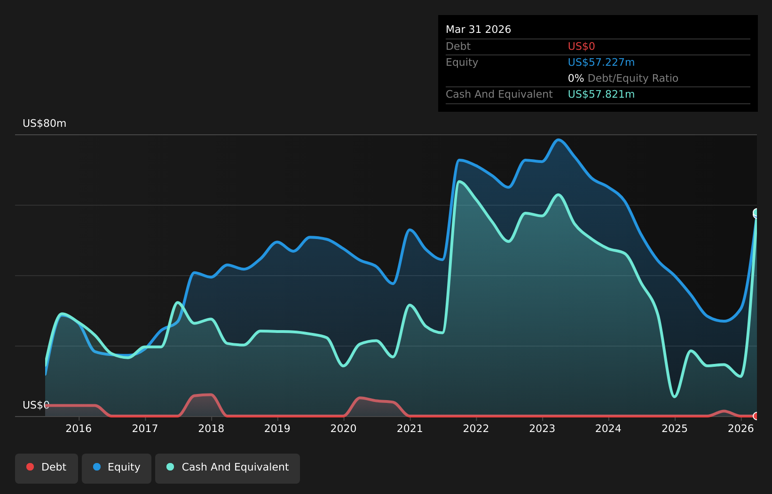772x494 pixels.
Task: Click the 2020 x-axis label
Action: point(344,428)
